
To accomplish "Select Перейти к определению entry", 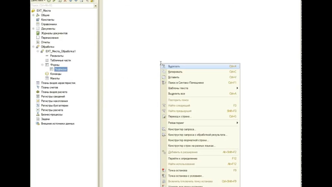I will (x=200, y=158).
